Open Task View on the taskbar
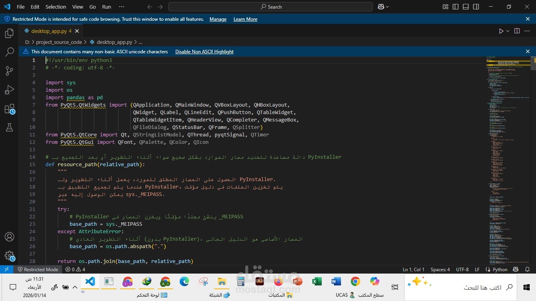 (395, 287)
